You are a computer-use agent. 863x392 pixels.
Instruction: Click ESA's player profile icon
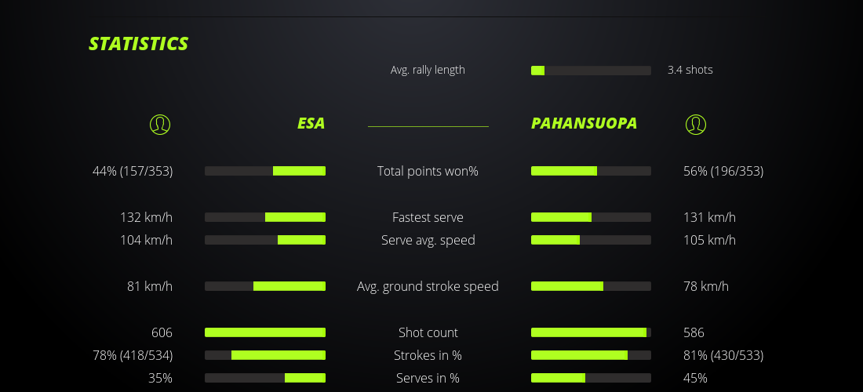(x=160, y=124)
